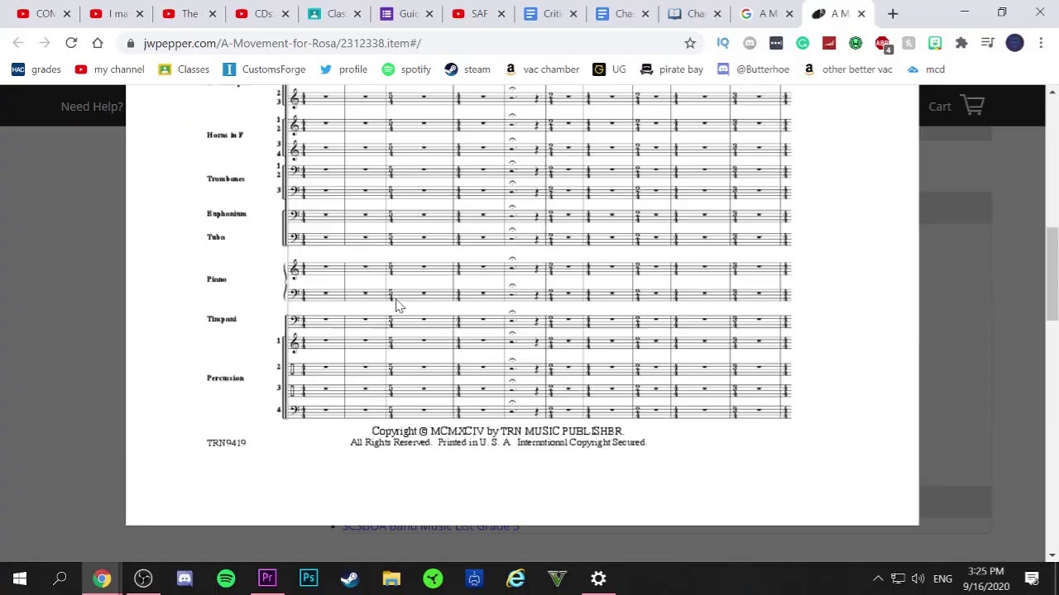
Task: Open the Extensions puzzle-piece menu
Action: click(x=961, y=43)
